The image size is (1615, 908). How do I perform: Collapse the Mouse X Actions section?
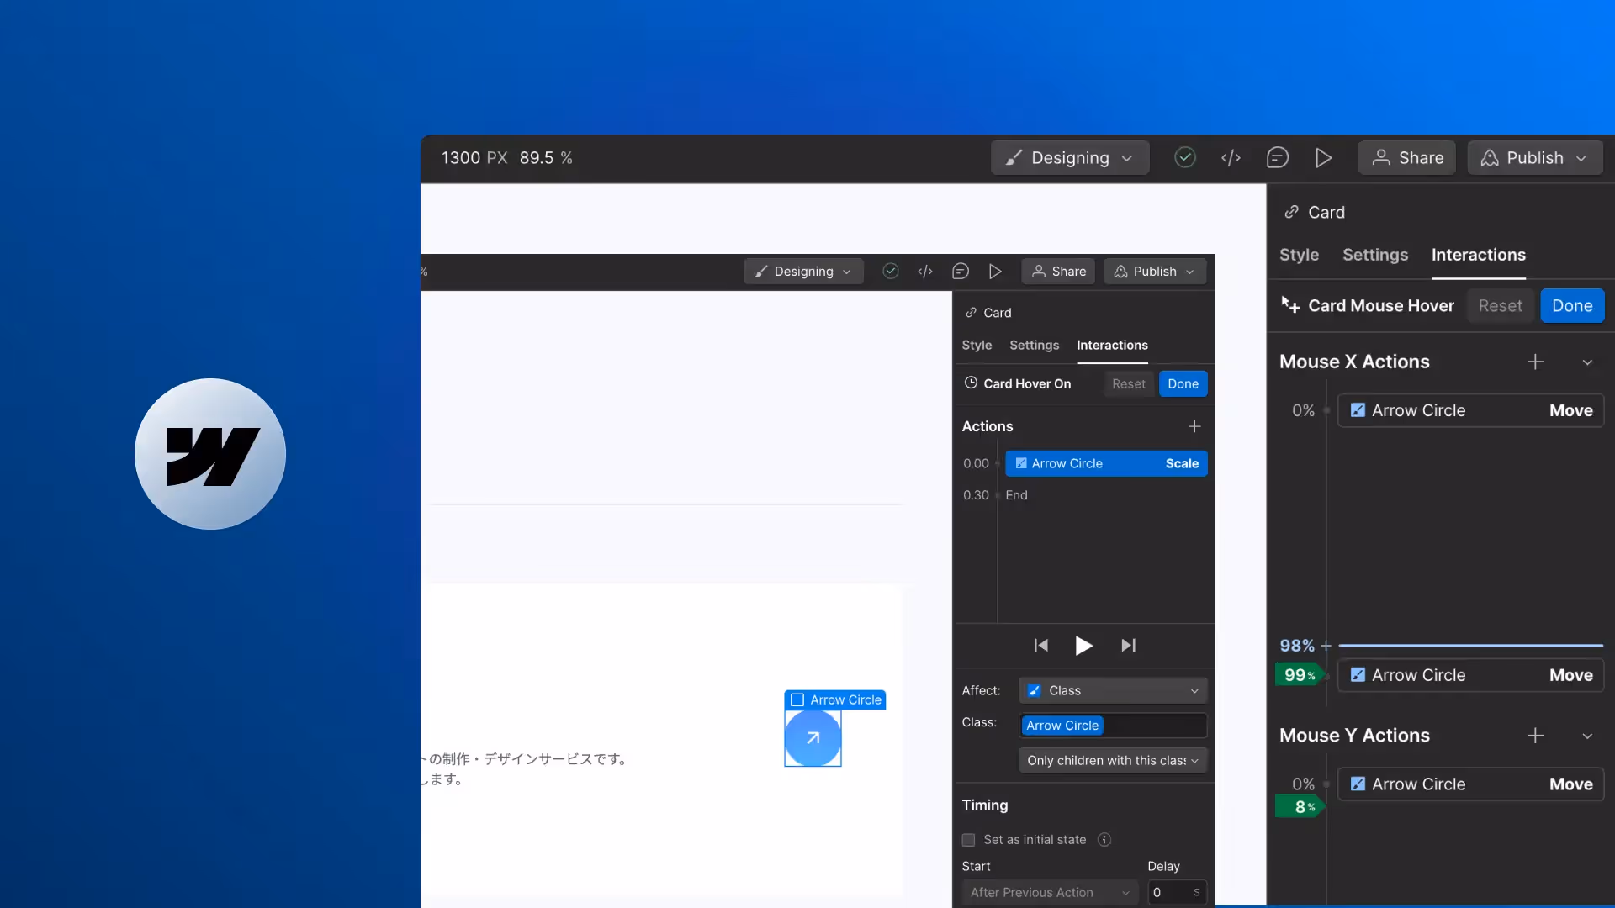(1586, 362)
